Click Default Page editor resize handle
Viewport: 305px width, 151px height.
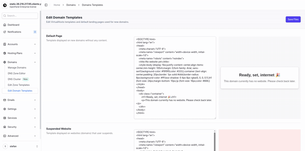click(215, 118)
